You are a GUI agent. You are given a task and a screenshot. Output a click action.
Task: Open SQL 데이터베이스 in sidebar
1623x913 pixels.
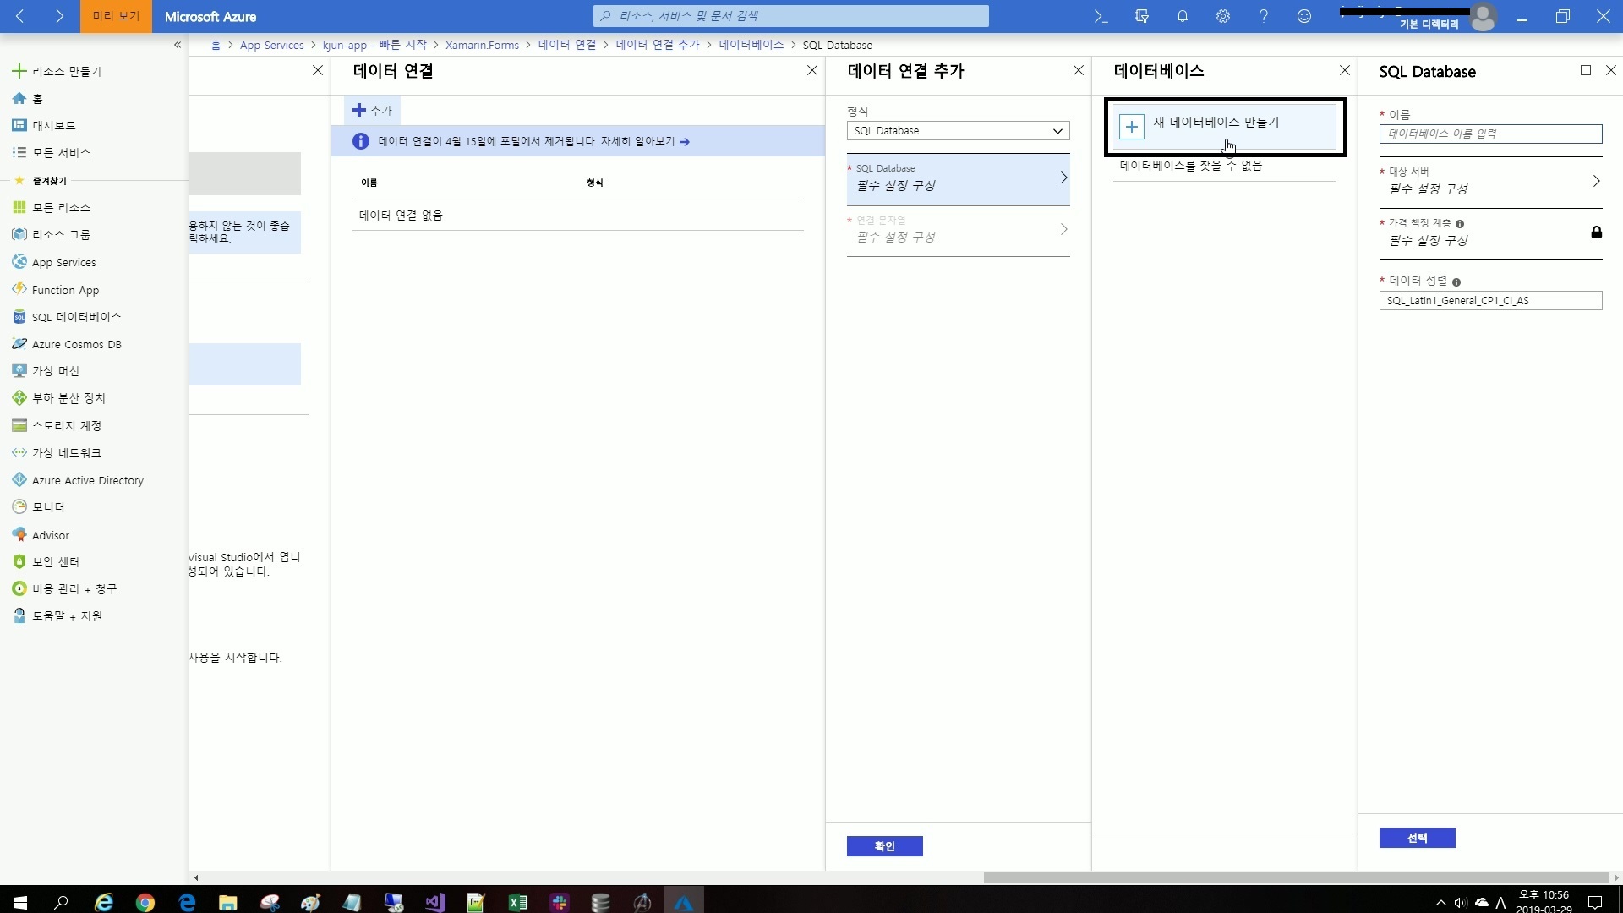(76, 317)
